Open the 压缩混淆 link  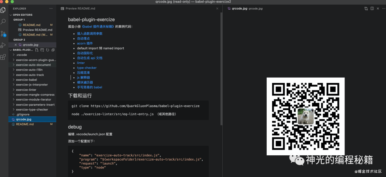[83, 73]
